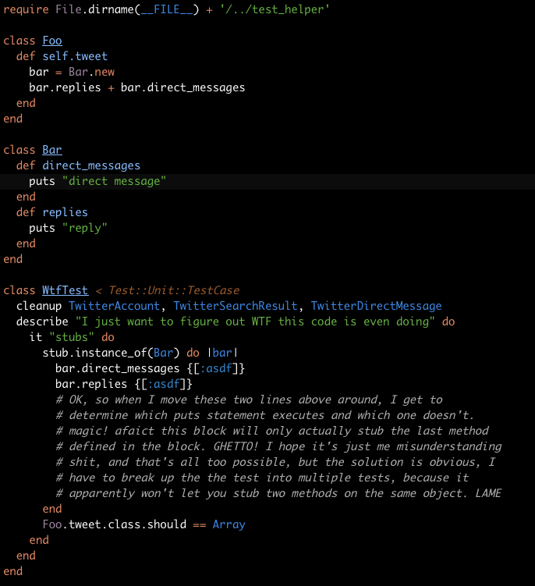Click the "reply" string
535x586 pixels.
pos(85,228)
